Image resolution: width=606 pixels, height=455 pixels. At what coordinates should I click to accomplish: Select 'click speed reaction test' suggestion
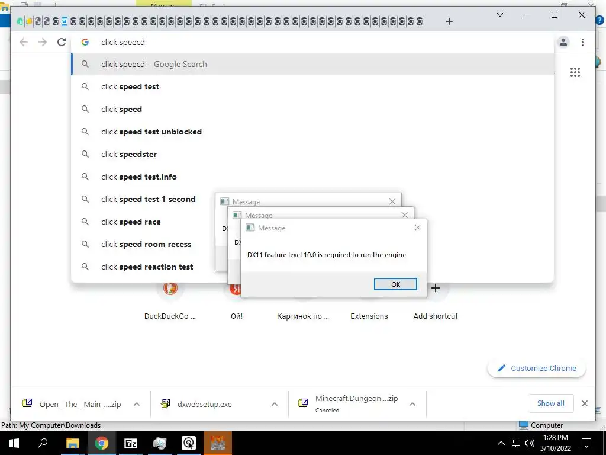coord(143,267)
